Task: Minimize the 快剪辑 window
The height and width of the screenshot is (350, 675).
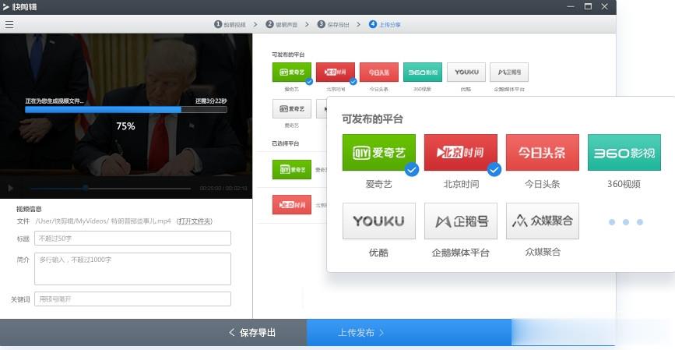Action: pyautogui.click(x=571, y=6)
